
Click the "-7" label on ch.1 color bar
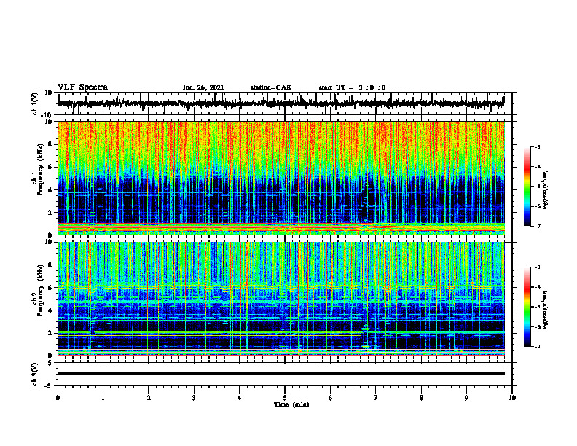[x=537, y=226]
